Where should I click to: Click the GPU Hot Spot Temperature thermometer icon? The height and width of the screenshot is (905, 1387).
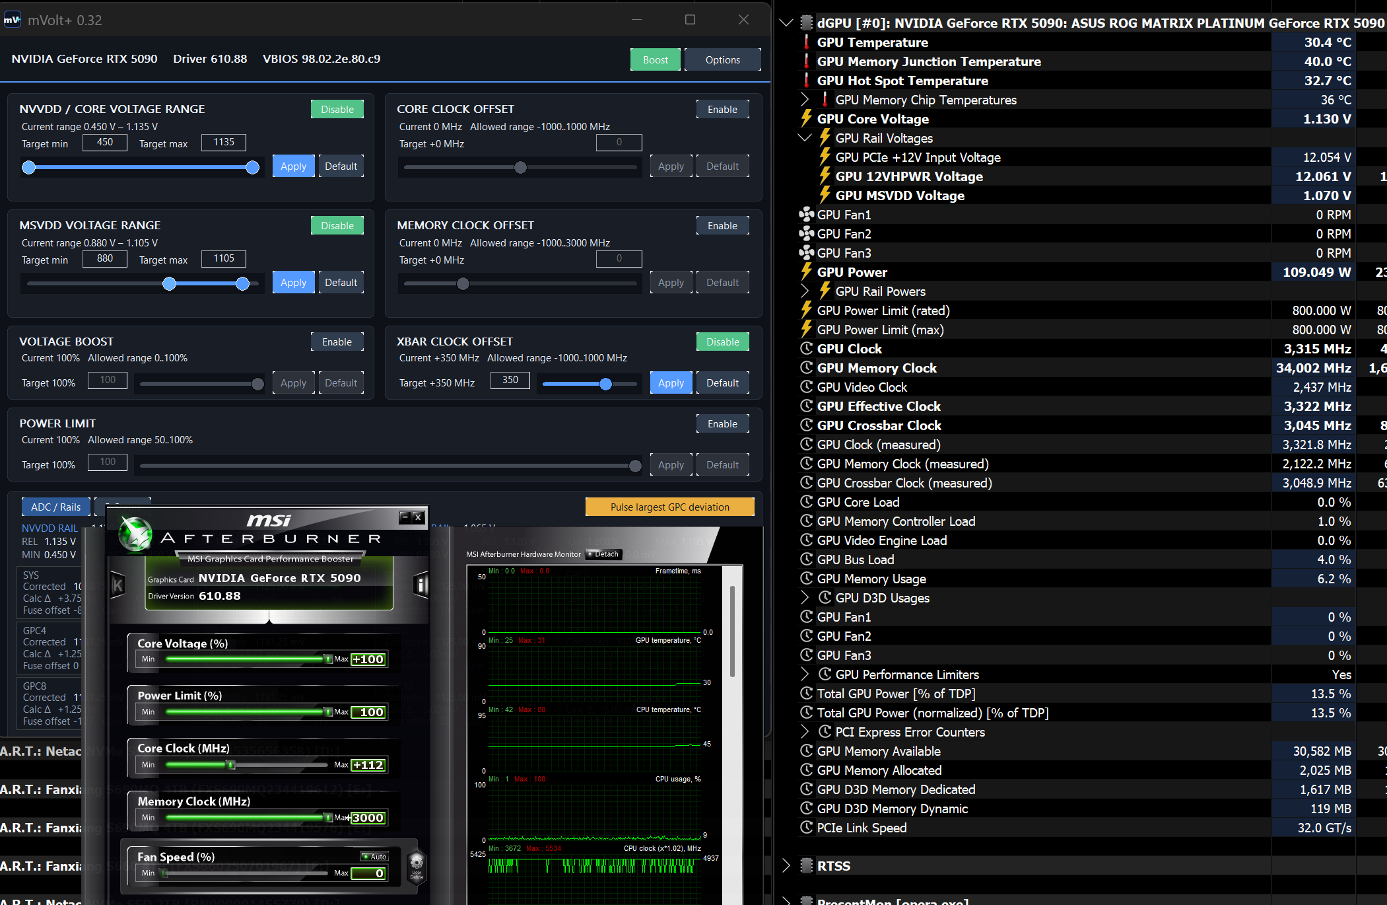[x=806, y=81]
